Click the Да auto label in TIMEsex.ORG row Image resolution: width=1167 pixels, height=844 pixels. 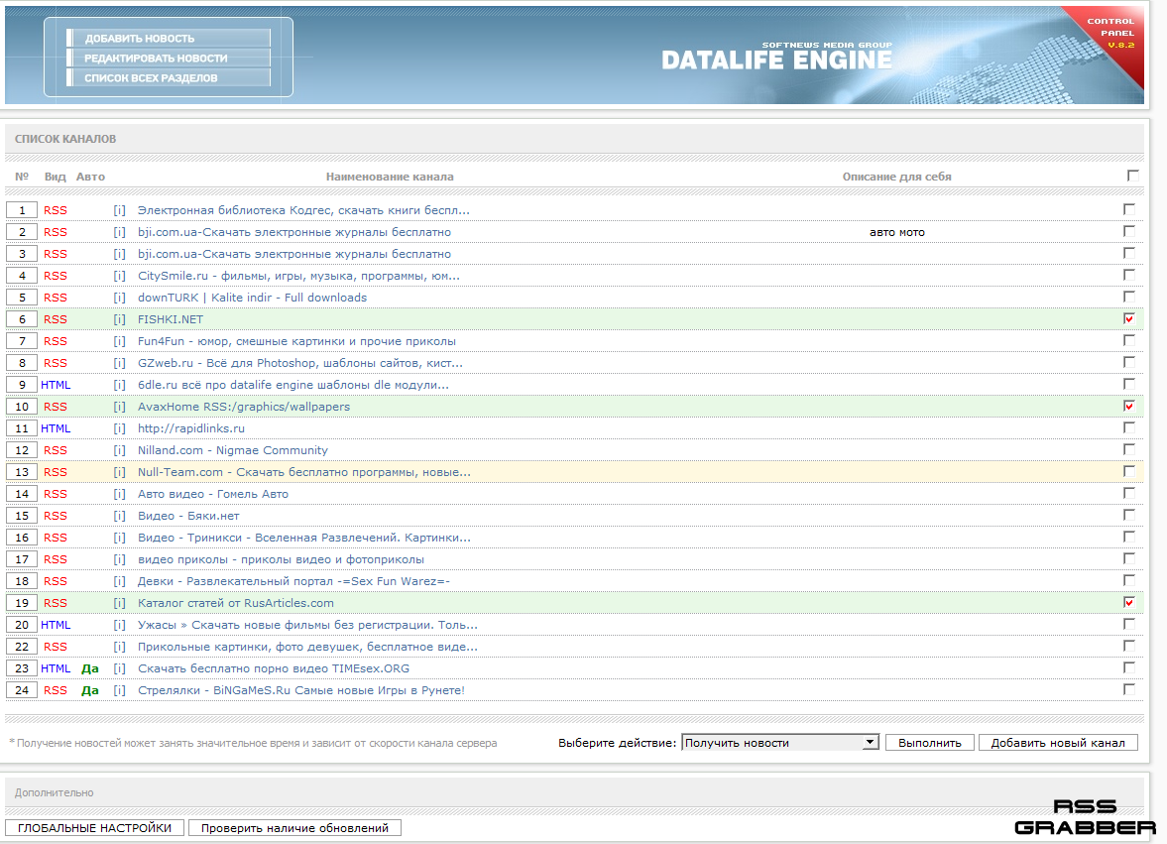click(x=90, y=669)
